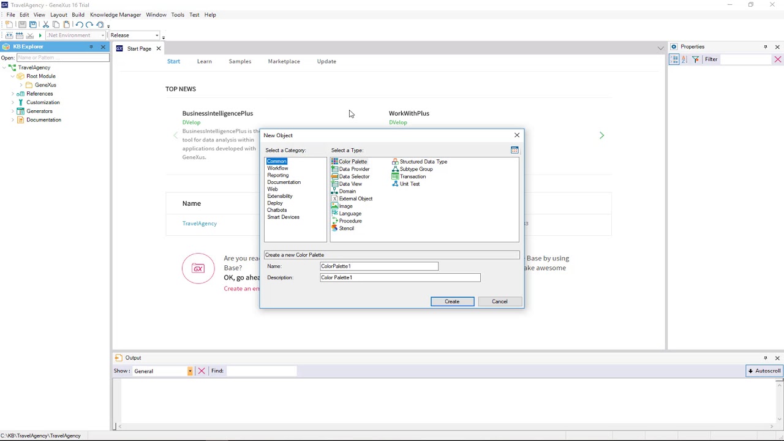Open the WorkWithPlus news link
Screen dimensions: 784x441
click(x=409, y=113)
